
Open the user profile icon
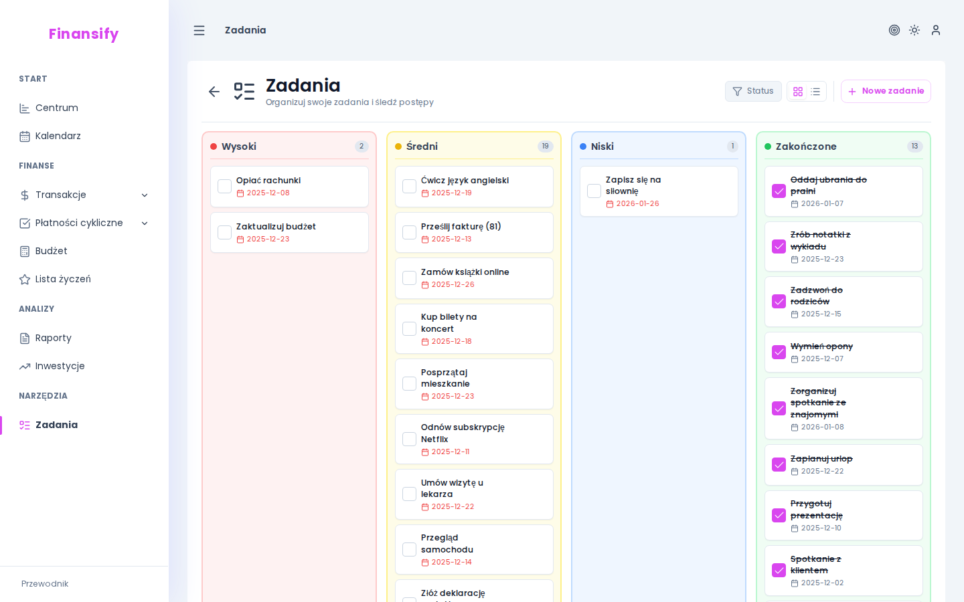(936, 30)
